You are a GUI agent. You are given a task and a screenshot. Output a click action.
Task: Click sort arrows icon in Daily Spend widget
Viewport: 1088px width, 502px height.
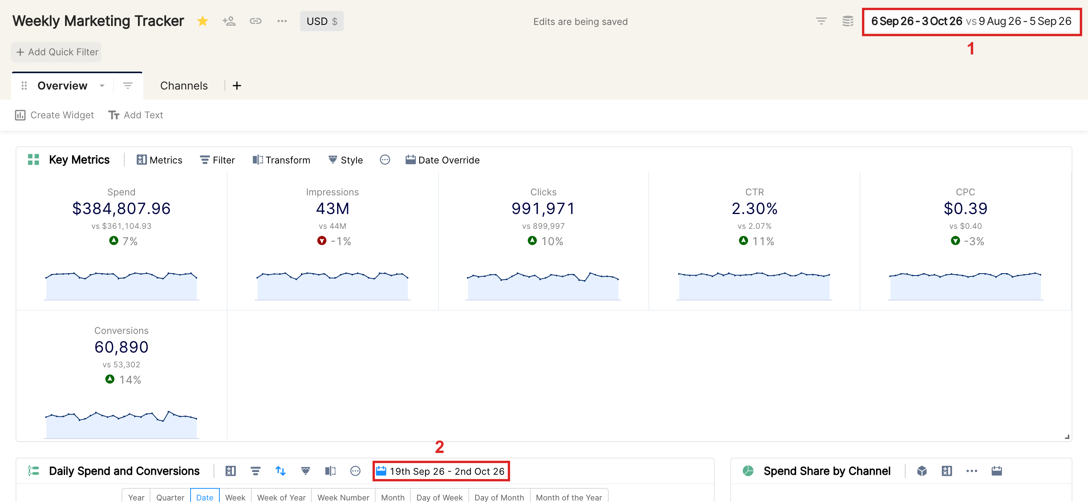[281, 471]
